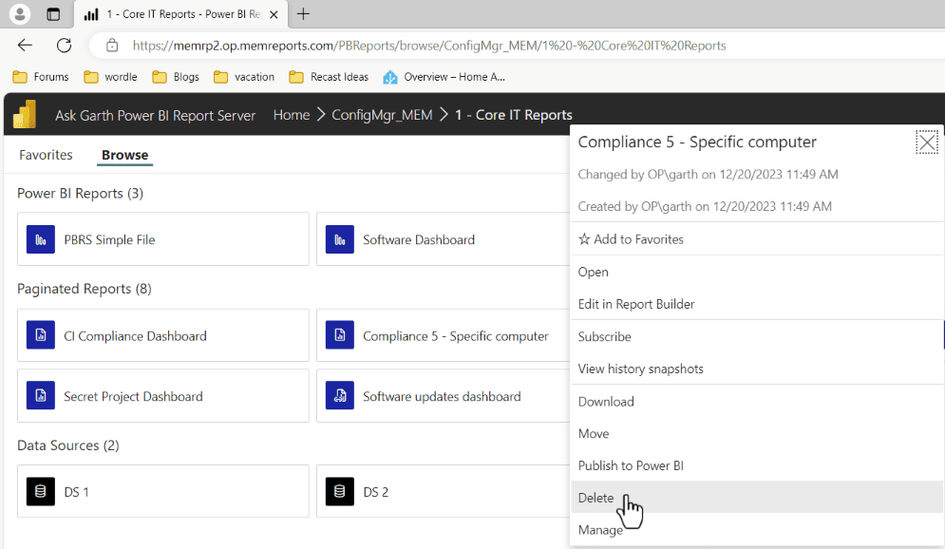Close the Core IT Reports browser tab
This screenshot has width=945, height=549.
click(274, 14)
